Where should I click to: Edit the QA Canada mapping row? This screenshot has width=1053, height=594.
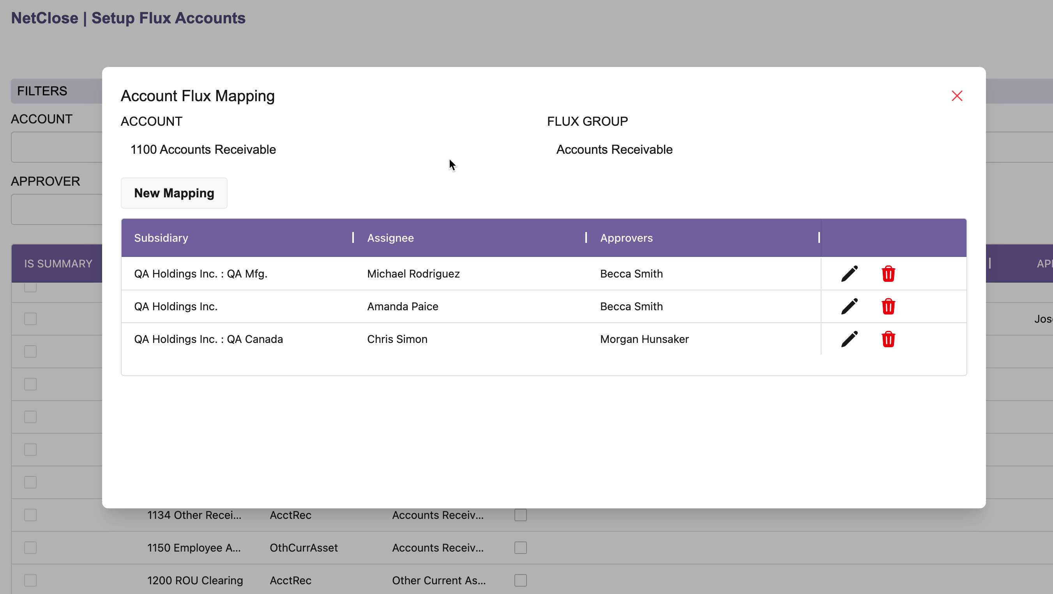849,339
